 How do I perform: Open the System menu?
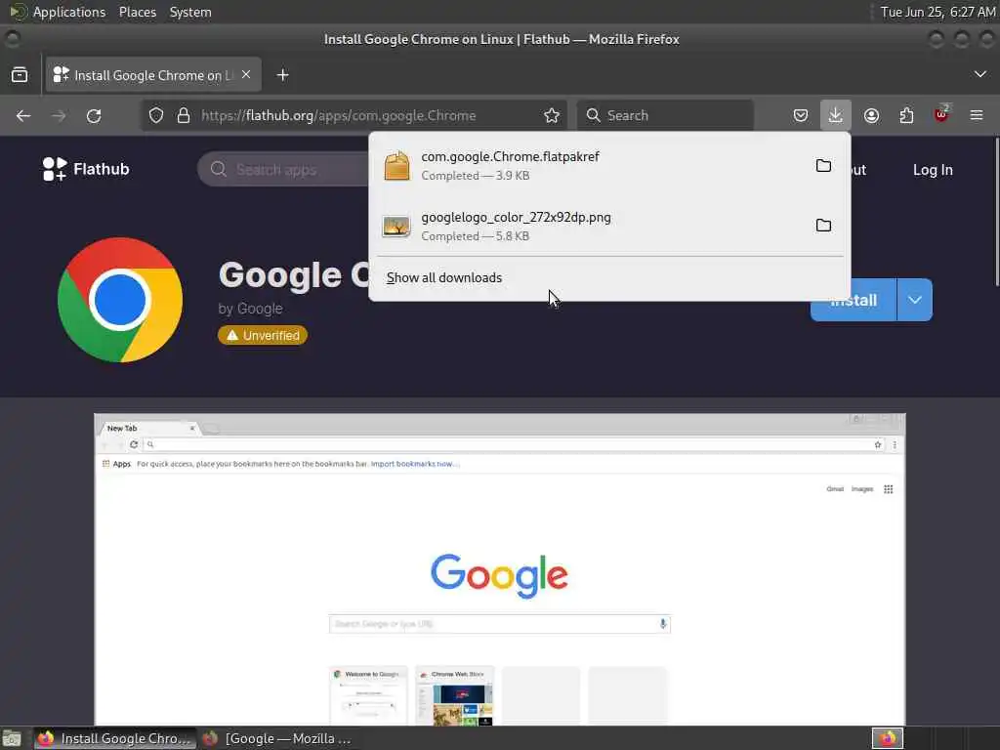tap(190, 12)
